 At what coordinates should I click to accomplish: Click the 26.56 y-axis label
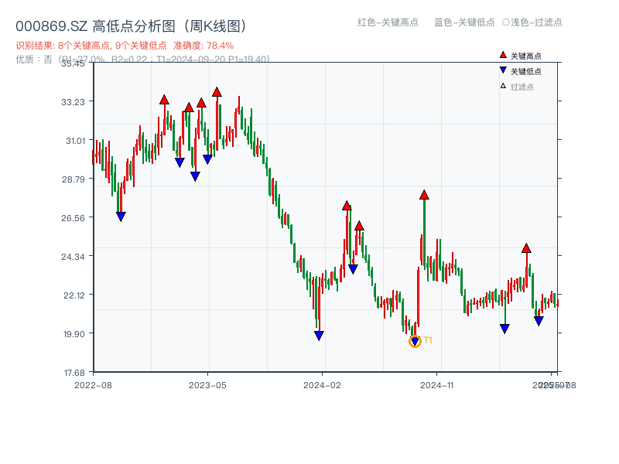73,218
